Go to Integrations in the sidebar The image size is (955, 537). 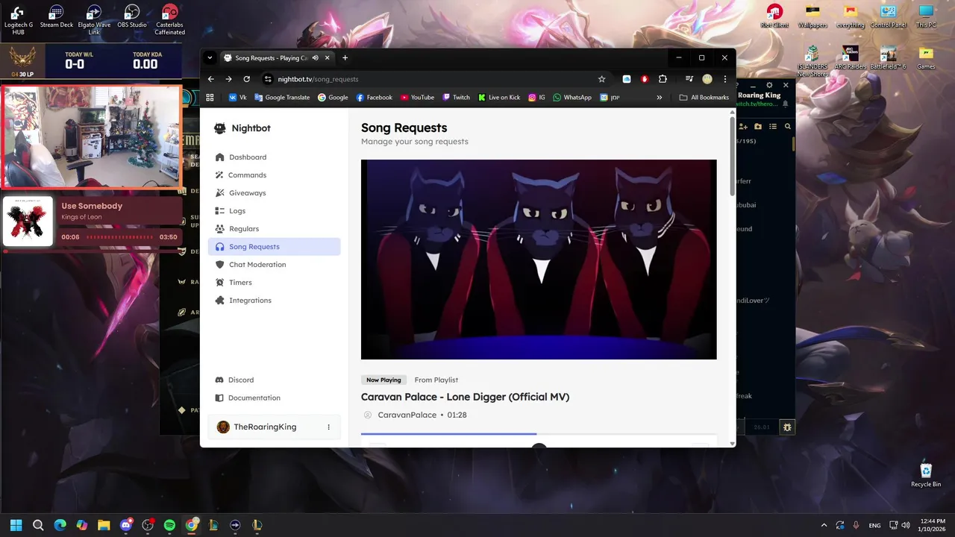click(x=274, y=301)
